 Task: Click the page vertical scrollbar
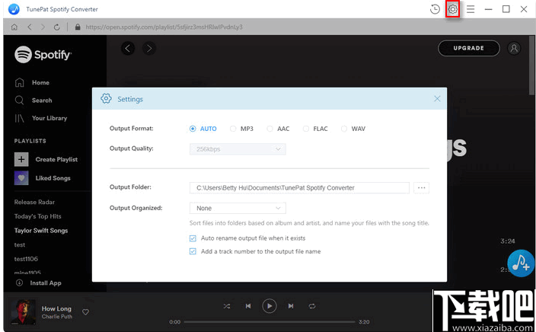click(x=532, y=65)
